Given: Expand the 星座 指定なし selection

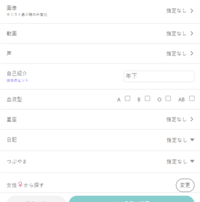Looking at the screenshot, I should pyautogui.click(x=176, y=119).
